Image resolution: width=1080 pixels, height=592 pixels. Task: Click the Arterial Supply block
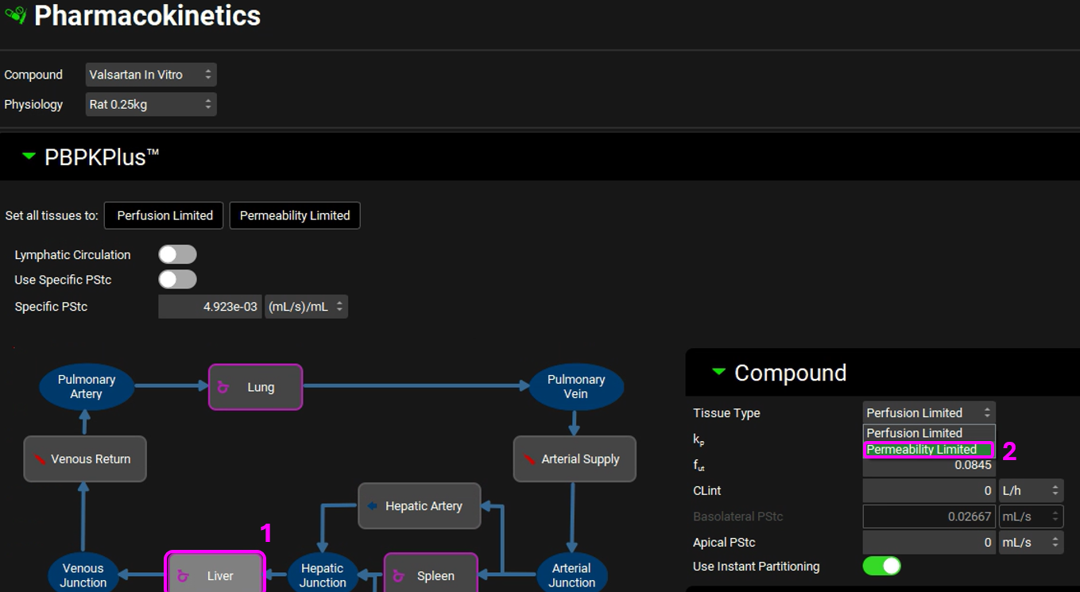pyautogui.click(x=574, y=459)
